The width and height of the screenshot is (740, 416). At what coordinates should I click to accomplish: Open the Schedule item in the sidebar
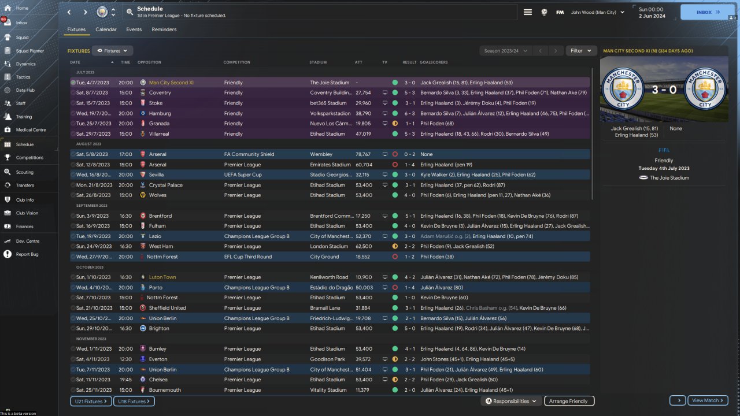pos(25,144)
